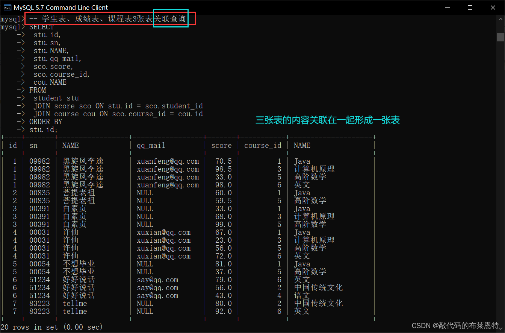Click the score value 79.0
This screenshot has height=333, width=505.
coord(224,280)
